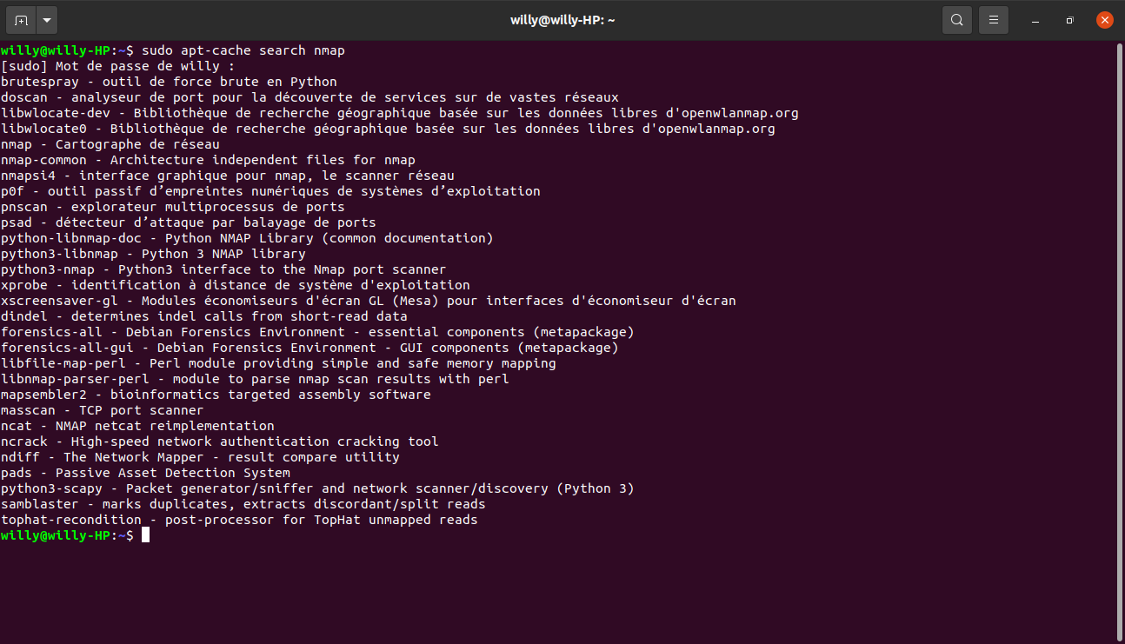The image size is (1125, 644).
Task: Click the 'p0f' package line
Action: [x=270, y=191]
